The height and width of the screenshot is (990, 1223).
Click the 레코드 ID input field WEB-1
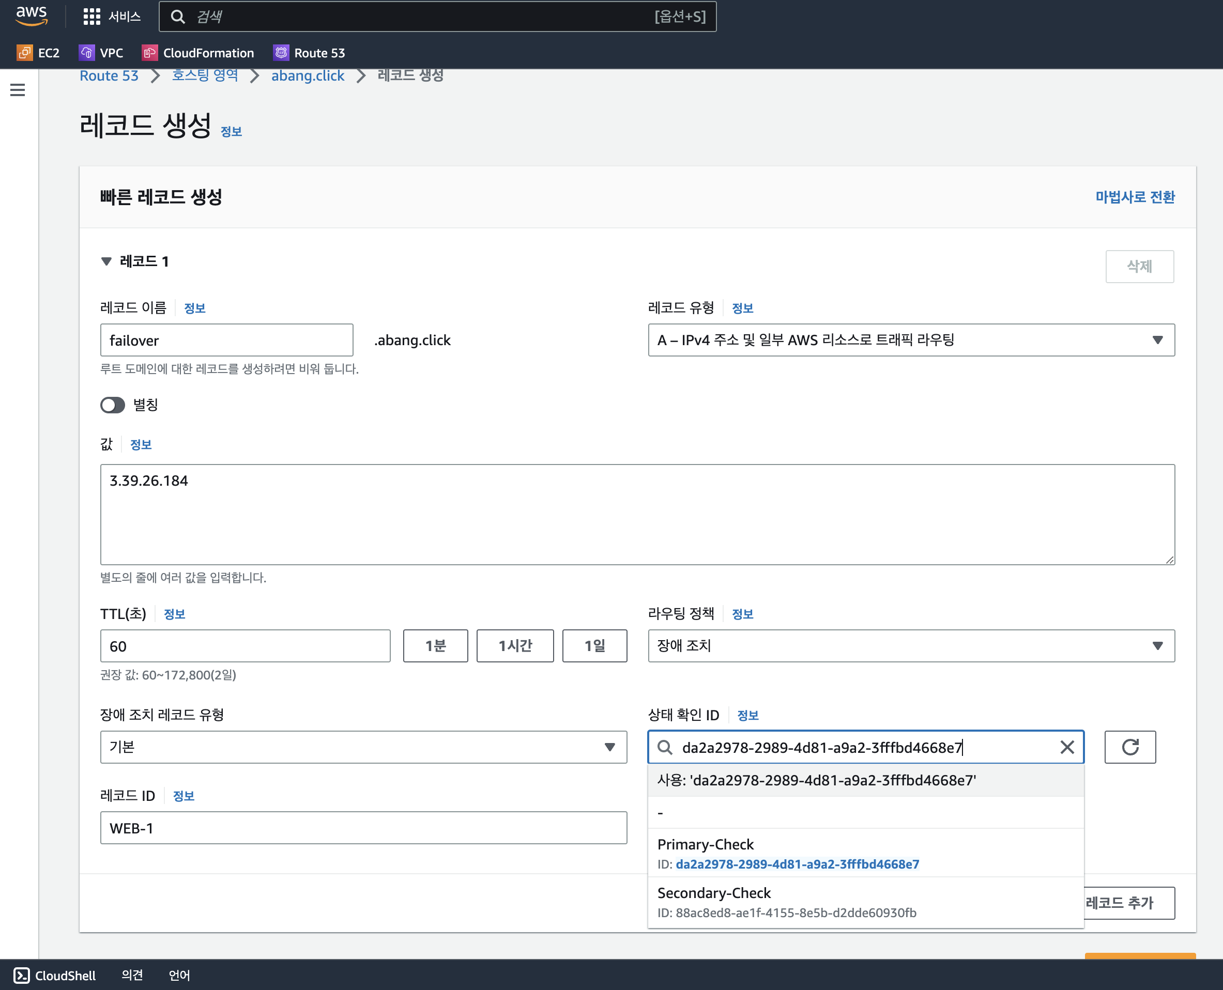coord(363,828)
